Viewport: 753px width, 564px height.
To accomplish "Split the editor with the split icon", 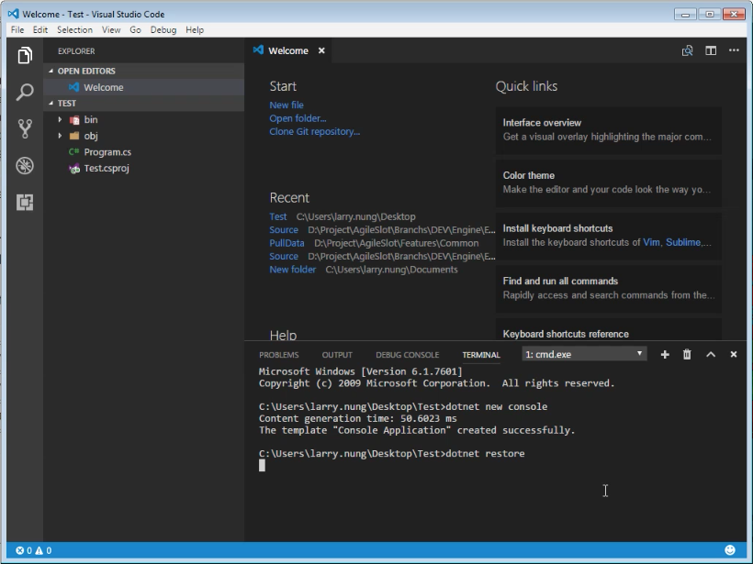I will [711, 50].
